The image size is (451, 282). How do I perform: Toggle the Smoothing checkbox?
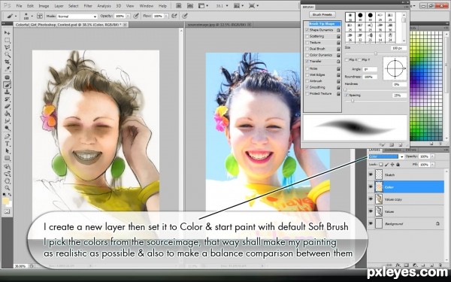[307, 87]
